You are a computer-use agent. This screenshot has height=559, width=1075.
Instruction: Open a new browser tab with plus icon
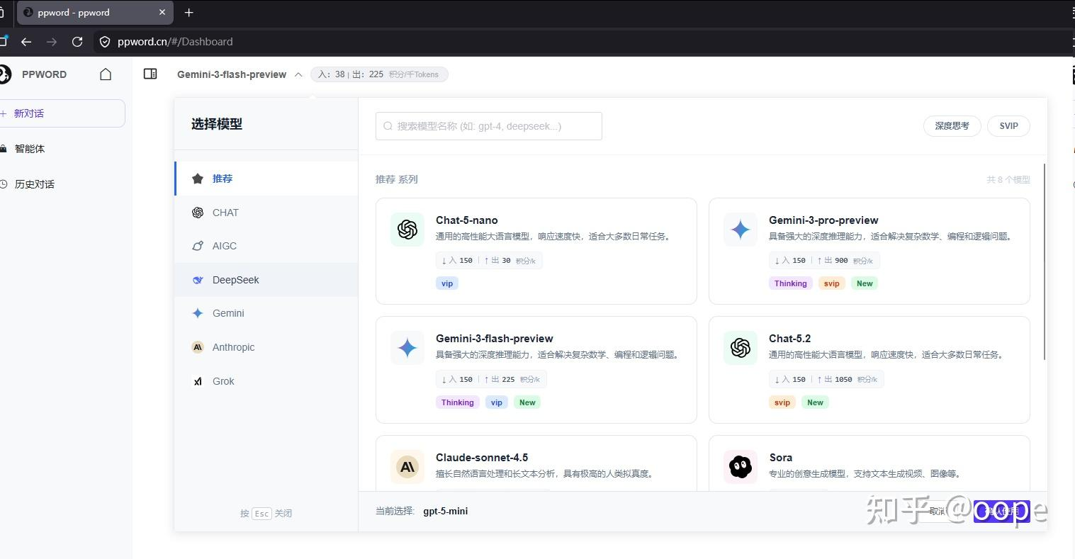[188, 13]
